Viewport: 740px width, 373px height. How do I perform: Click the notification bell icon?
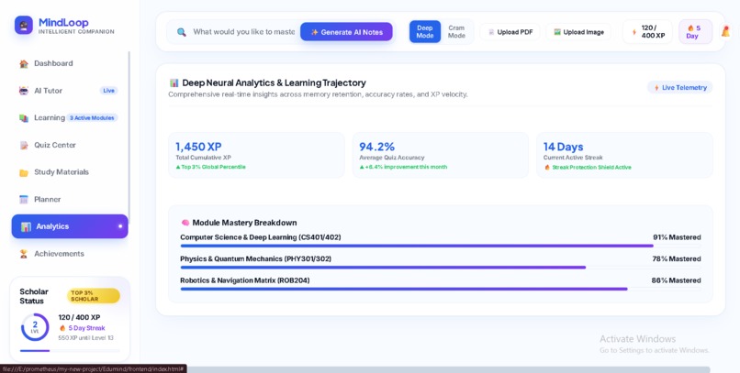[725, 31]
